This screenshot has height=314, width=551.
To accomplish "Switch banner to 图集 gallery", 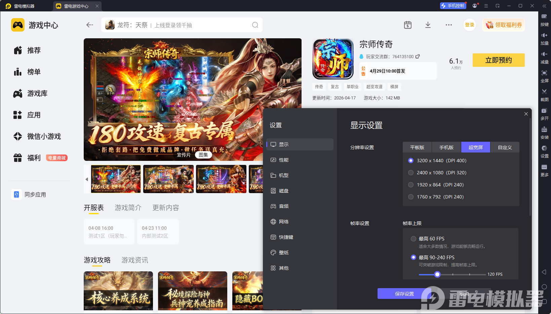I will tap(203, 155).
